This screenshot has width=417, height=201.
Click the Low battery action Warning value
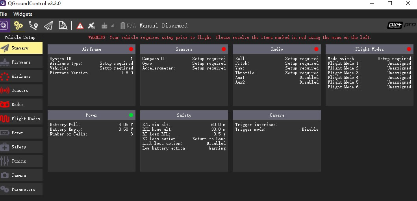(217, 148)
